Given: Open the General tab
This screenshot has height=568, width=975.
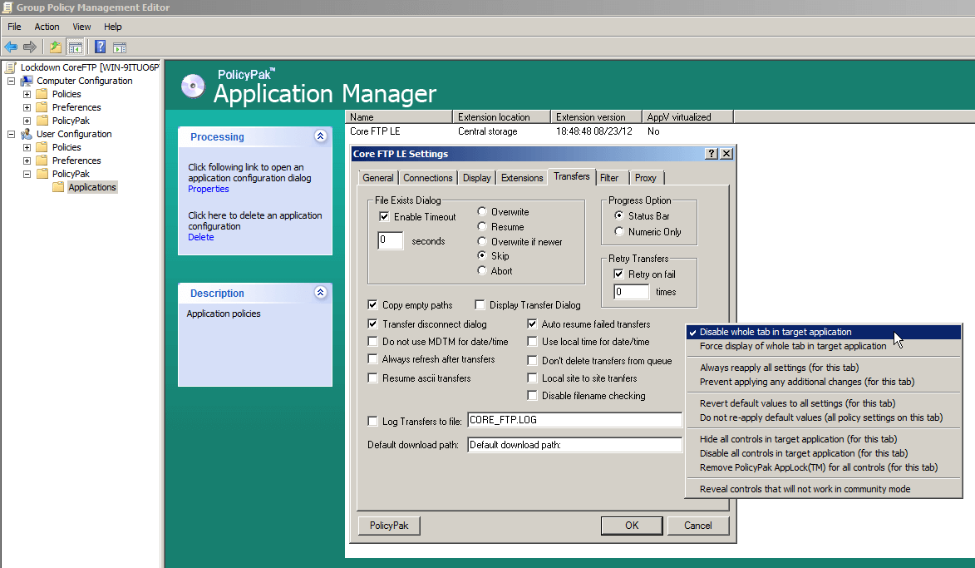Looking at the screenshot, I should point(378,178).
